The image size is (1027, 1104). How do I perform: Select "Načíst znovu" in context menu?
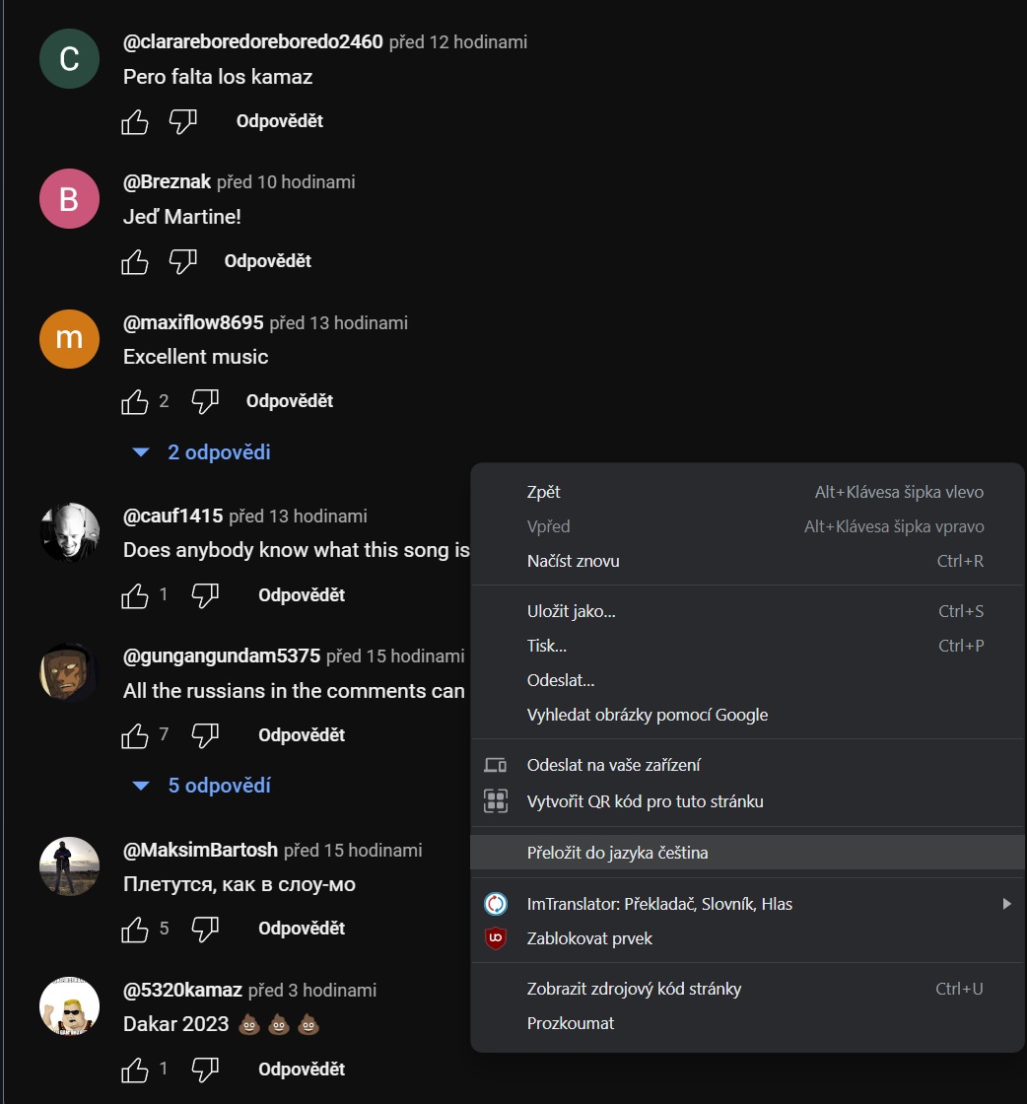pyautogui.click(x=573, y=561)
